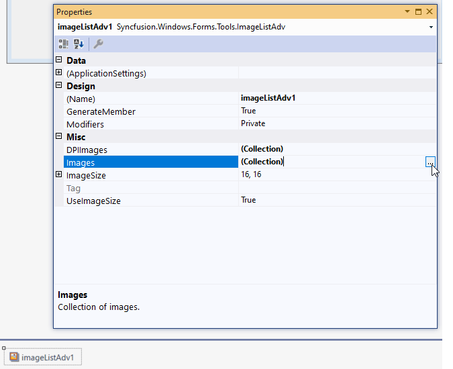Click DPIImages (Collection) value
The width and height of the screenshot is (453, 369).
pos(337,149)
